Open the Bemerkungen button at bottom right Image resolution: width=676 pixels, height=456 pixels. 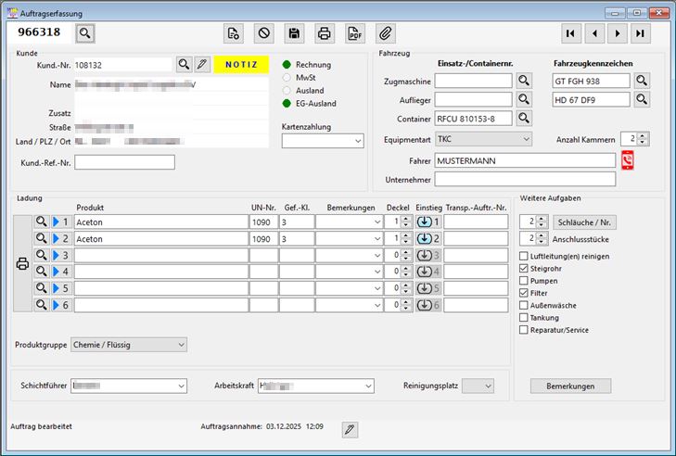pos(570,386)
